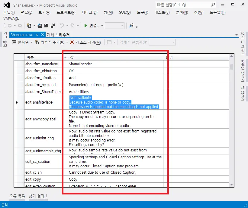The image size is (248, 208).
Task: Click the new project toolbar icon
Action: (29, 26)
